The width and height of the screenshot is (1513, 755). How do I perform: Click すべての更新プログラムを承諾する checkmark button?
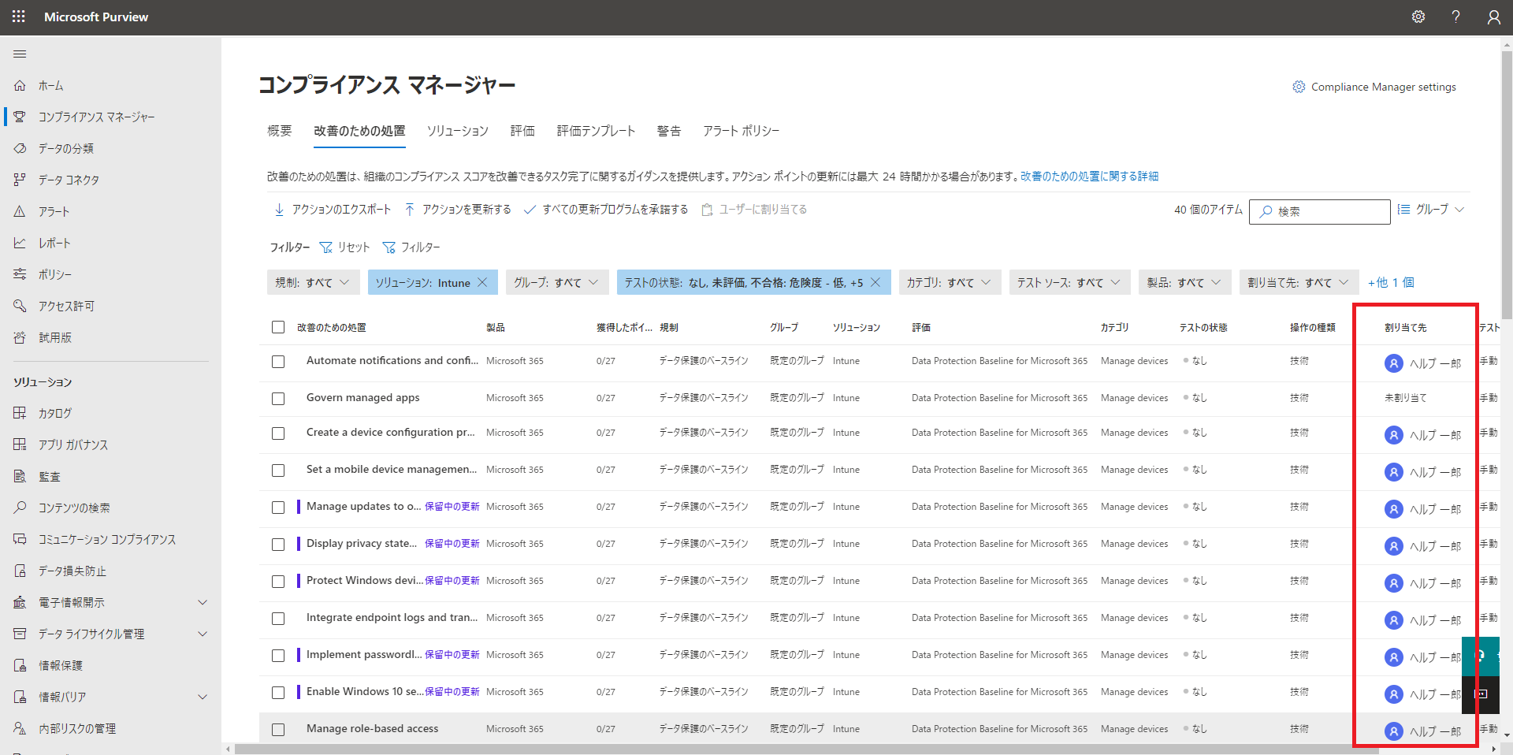tap(605, 210)
